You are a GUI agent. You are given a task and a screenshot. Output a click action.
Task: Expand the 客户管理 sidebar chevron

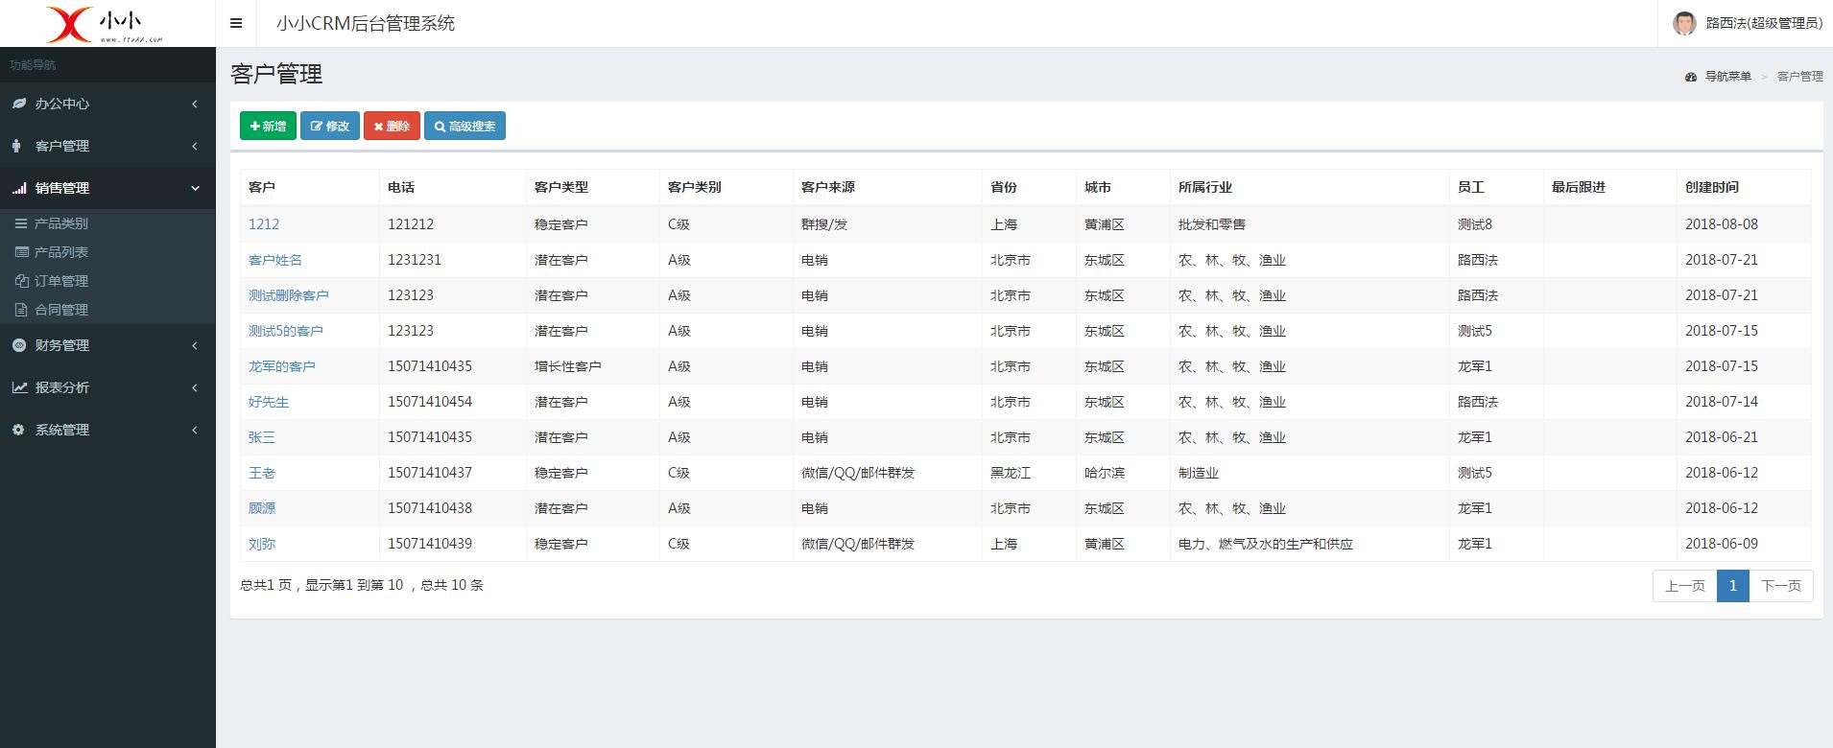[195, 146]
